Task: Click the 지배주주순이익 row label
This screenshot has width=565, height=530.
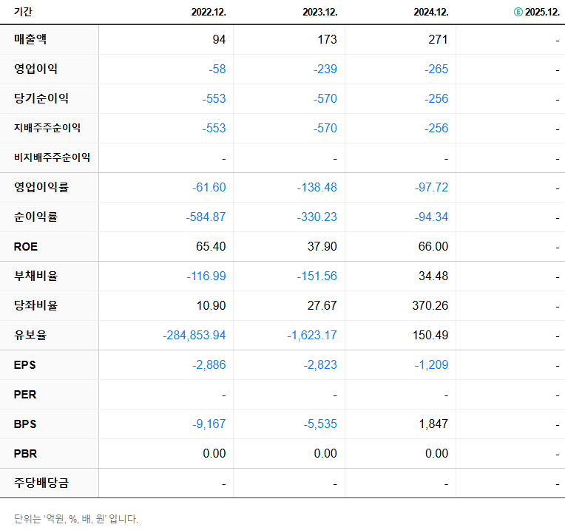Action: coord(47,128)
